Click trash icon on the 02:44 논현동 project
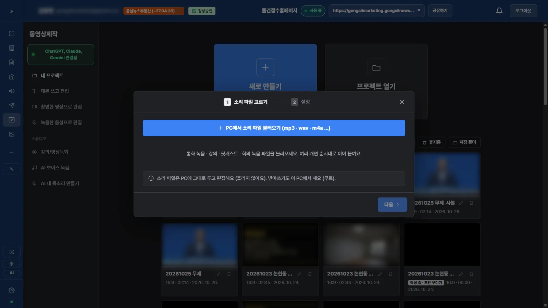This screenshot has height=308, width=548. (390, 274)
